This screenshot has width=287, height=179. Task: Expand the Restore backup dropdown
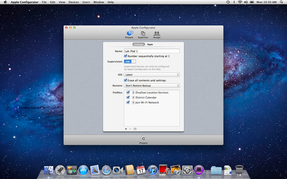click(x=152, y=86)
